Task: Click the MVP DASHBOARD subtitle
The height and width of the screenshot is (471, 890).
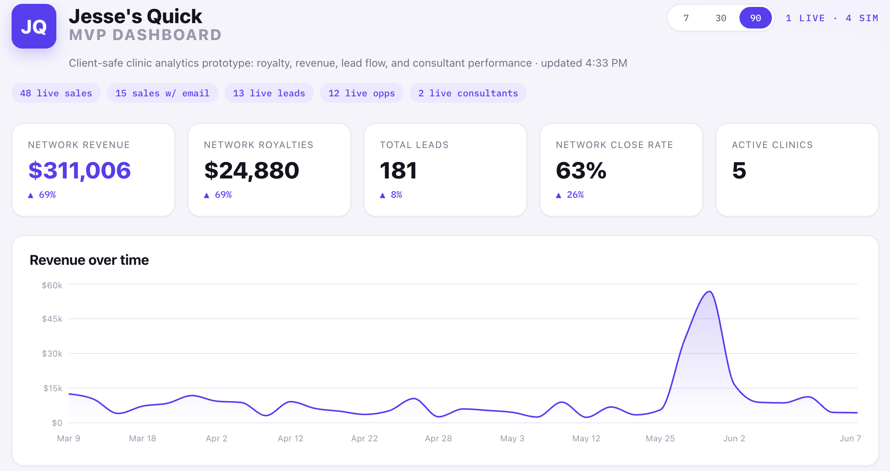Action: [146, 35]
